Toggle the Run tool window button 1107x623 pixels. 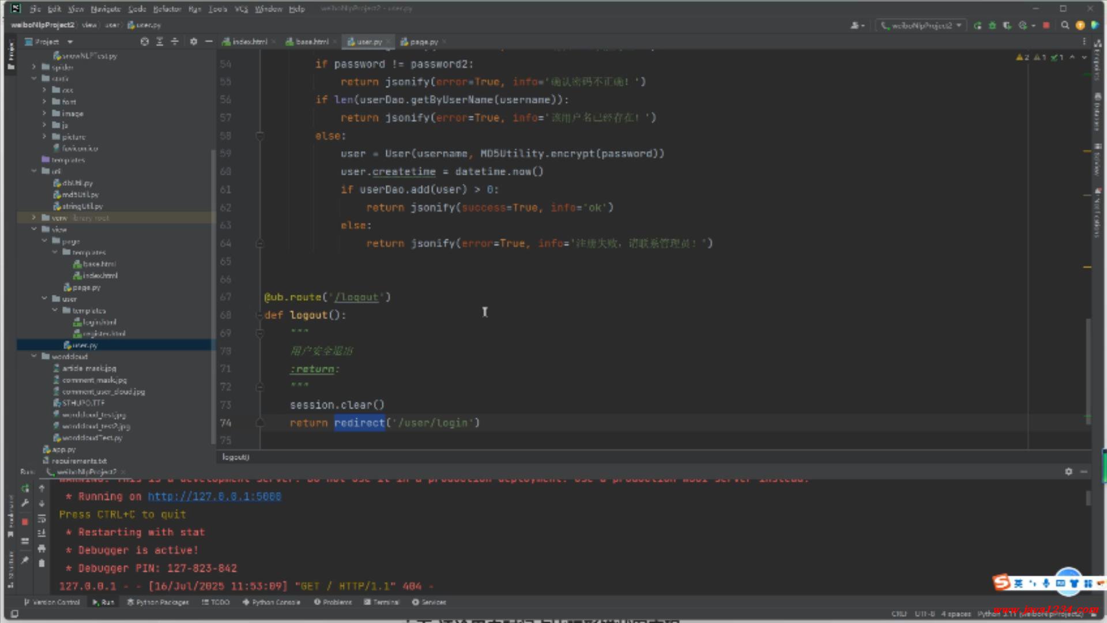103,602
